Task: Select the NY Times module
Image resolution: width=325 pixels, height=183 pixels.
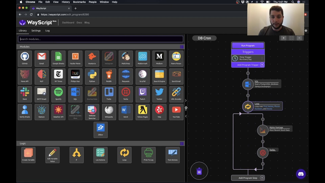Action: click(58, 76)
